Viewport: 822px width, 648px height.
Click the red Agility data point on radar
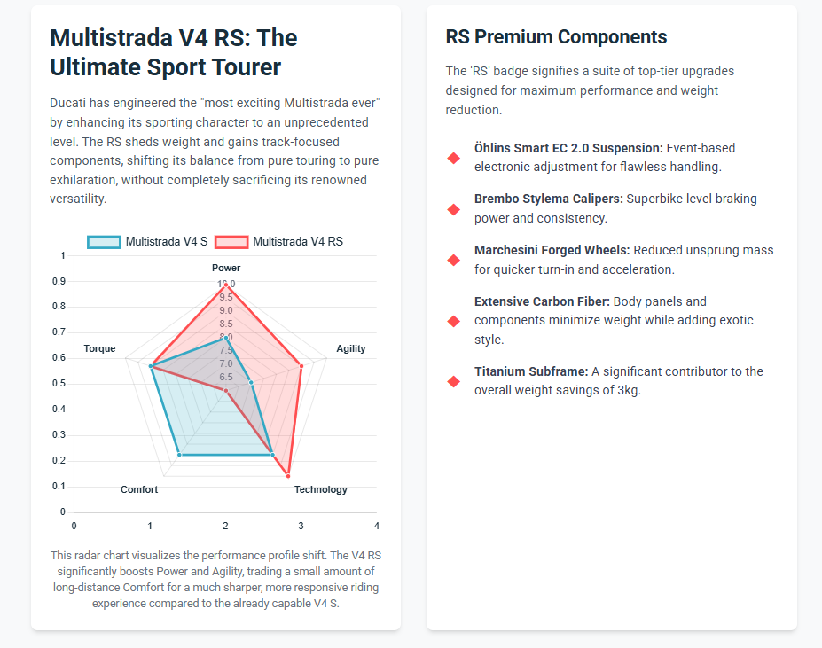tap(301, 366)
